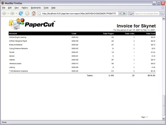Click the Done status bar text
This screenshot has width=166, height=125.
click(x=4, y=122)
